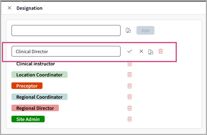Delete the Site Admin designation
Screen dimensions: 207x135
tap(130, 119)
